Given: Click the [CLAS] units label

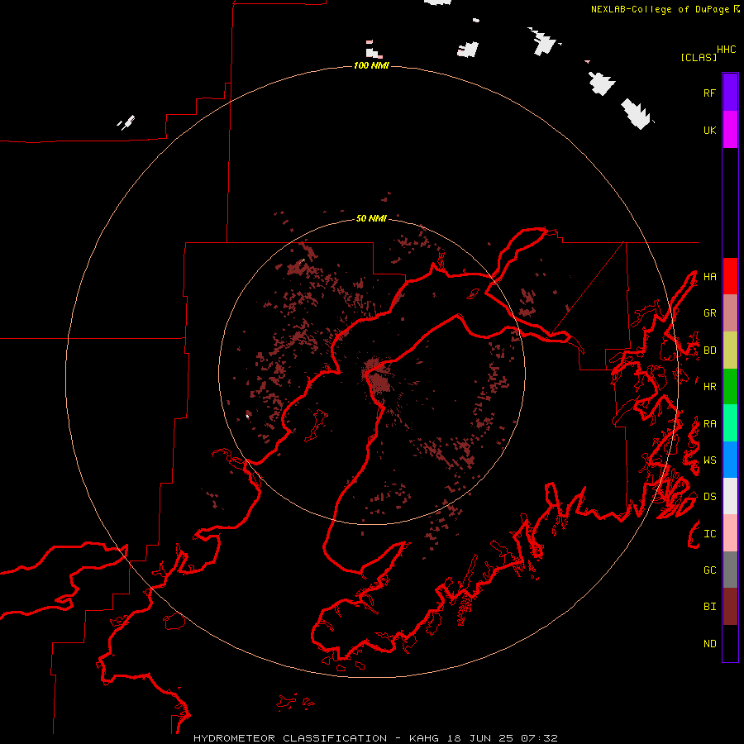Looking at the screenshot, I should pos(699,57).
